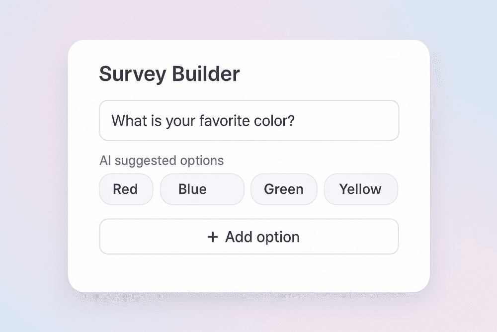Click blank card area below Add option
The height and width of the screenshot is (332, 497).
click(x=248, y=273)
